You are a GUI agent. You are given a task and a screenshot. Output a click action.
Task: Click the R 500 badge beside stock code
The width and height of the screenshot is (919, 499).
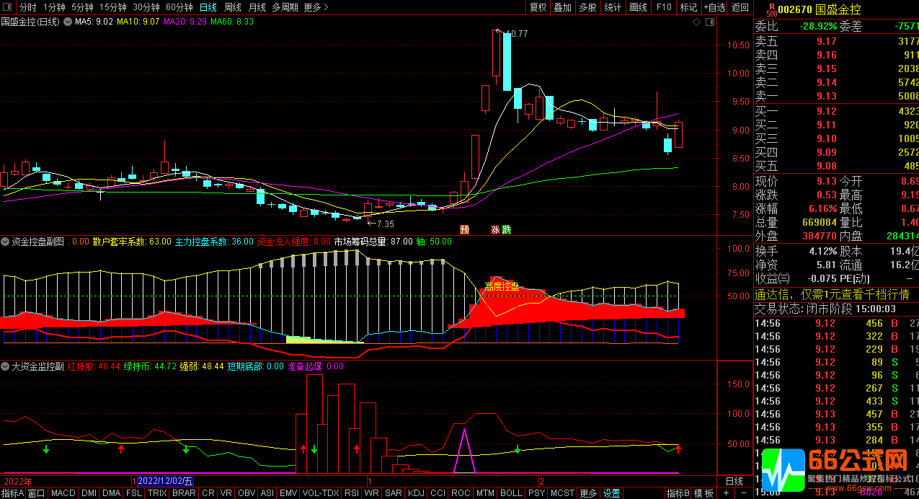pyautogui.click(x=771, y=9)
